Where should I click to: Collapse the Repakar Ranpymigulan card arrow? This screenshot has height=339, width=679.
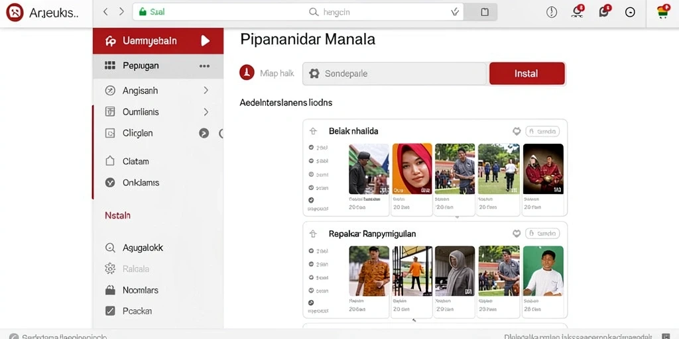point(313,234)
